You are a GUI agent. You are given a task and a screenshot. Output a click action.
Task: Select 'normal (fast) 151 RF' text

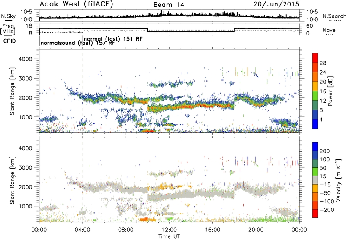point(113,39)
